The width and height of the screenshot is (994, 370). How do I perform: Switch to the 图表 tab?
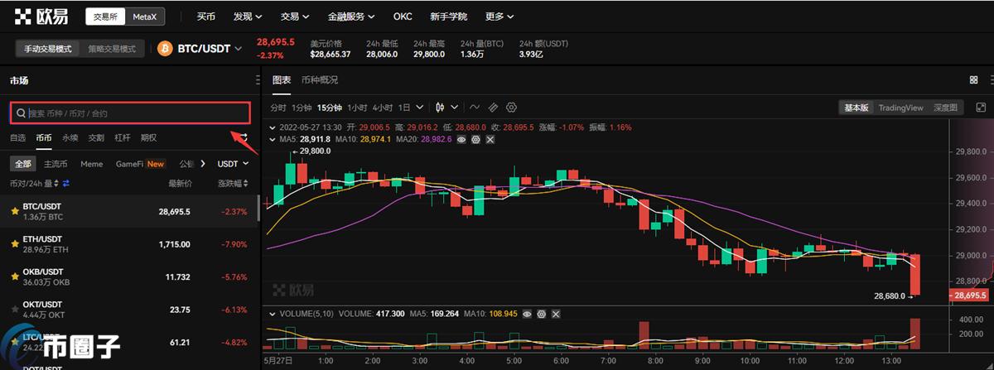coord(282,80)
